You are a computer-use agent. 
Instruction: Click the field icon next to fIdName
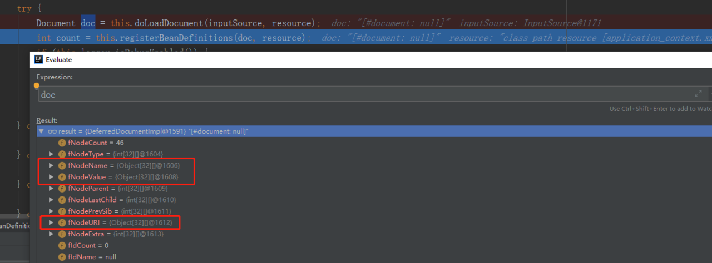tap(62, 257)
